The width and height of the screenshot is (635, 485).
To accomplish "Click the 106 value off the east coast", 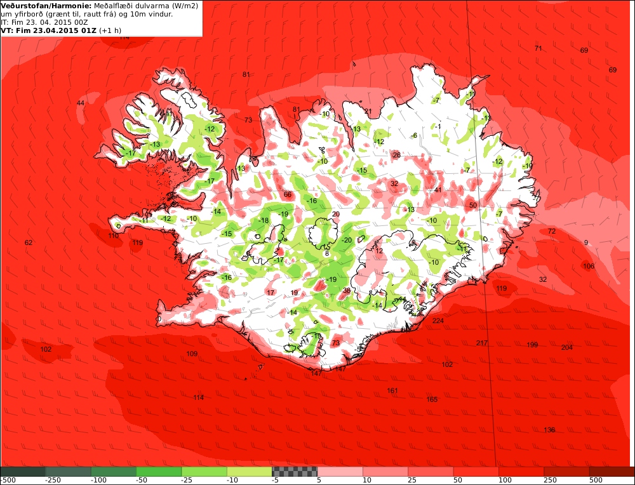I will click(589, 266).
